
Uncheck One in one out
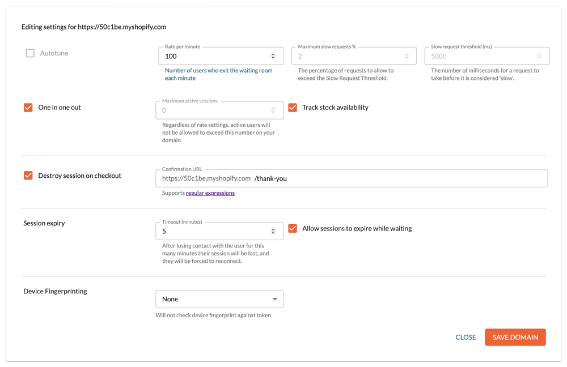click(x=28, y=107)
